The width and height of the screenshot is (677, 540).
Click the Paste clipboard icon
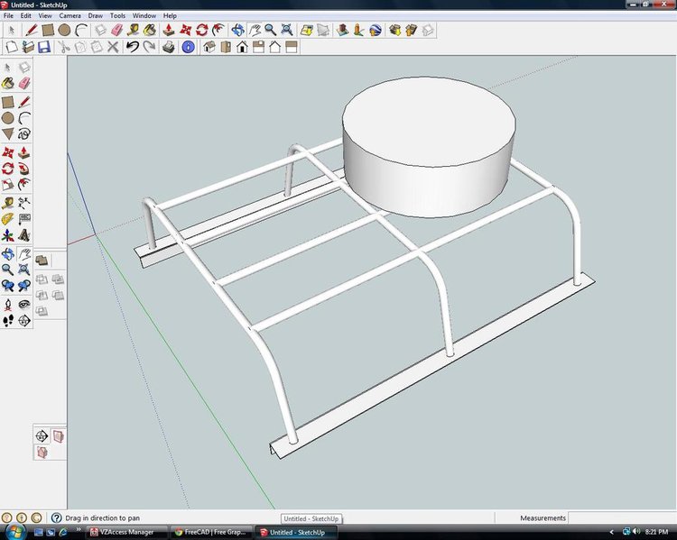coord(97,47)
